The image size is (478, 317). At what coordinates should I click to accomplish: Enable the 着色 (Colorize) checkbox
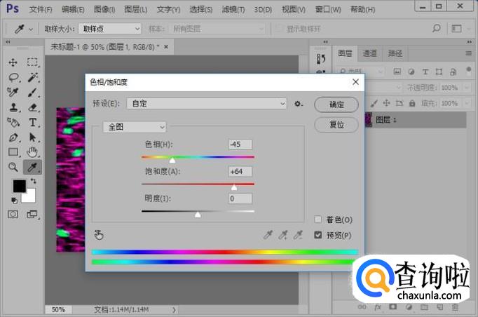click(318, 220)
